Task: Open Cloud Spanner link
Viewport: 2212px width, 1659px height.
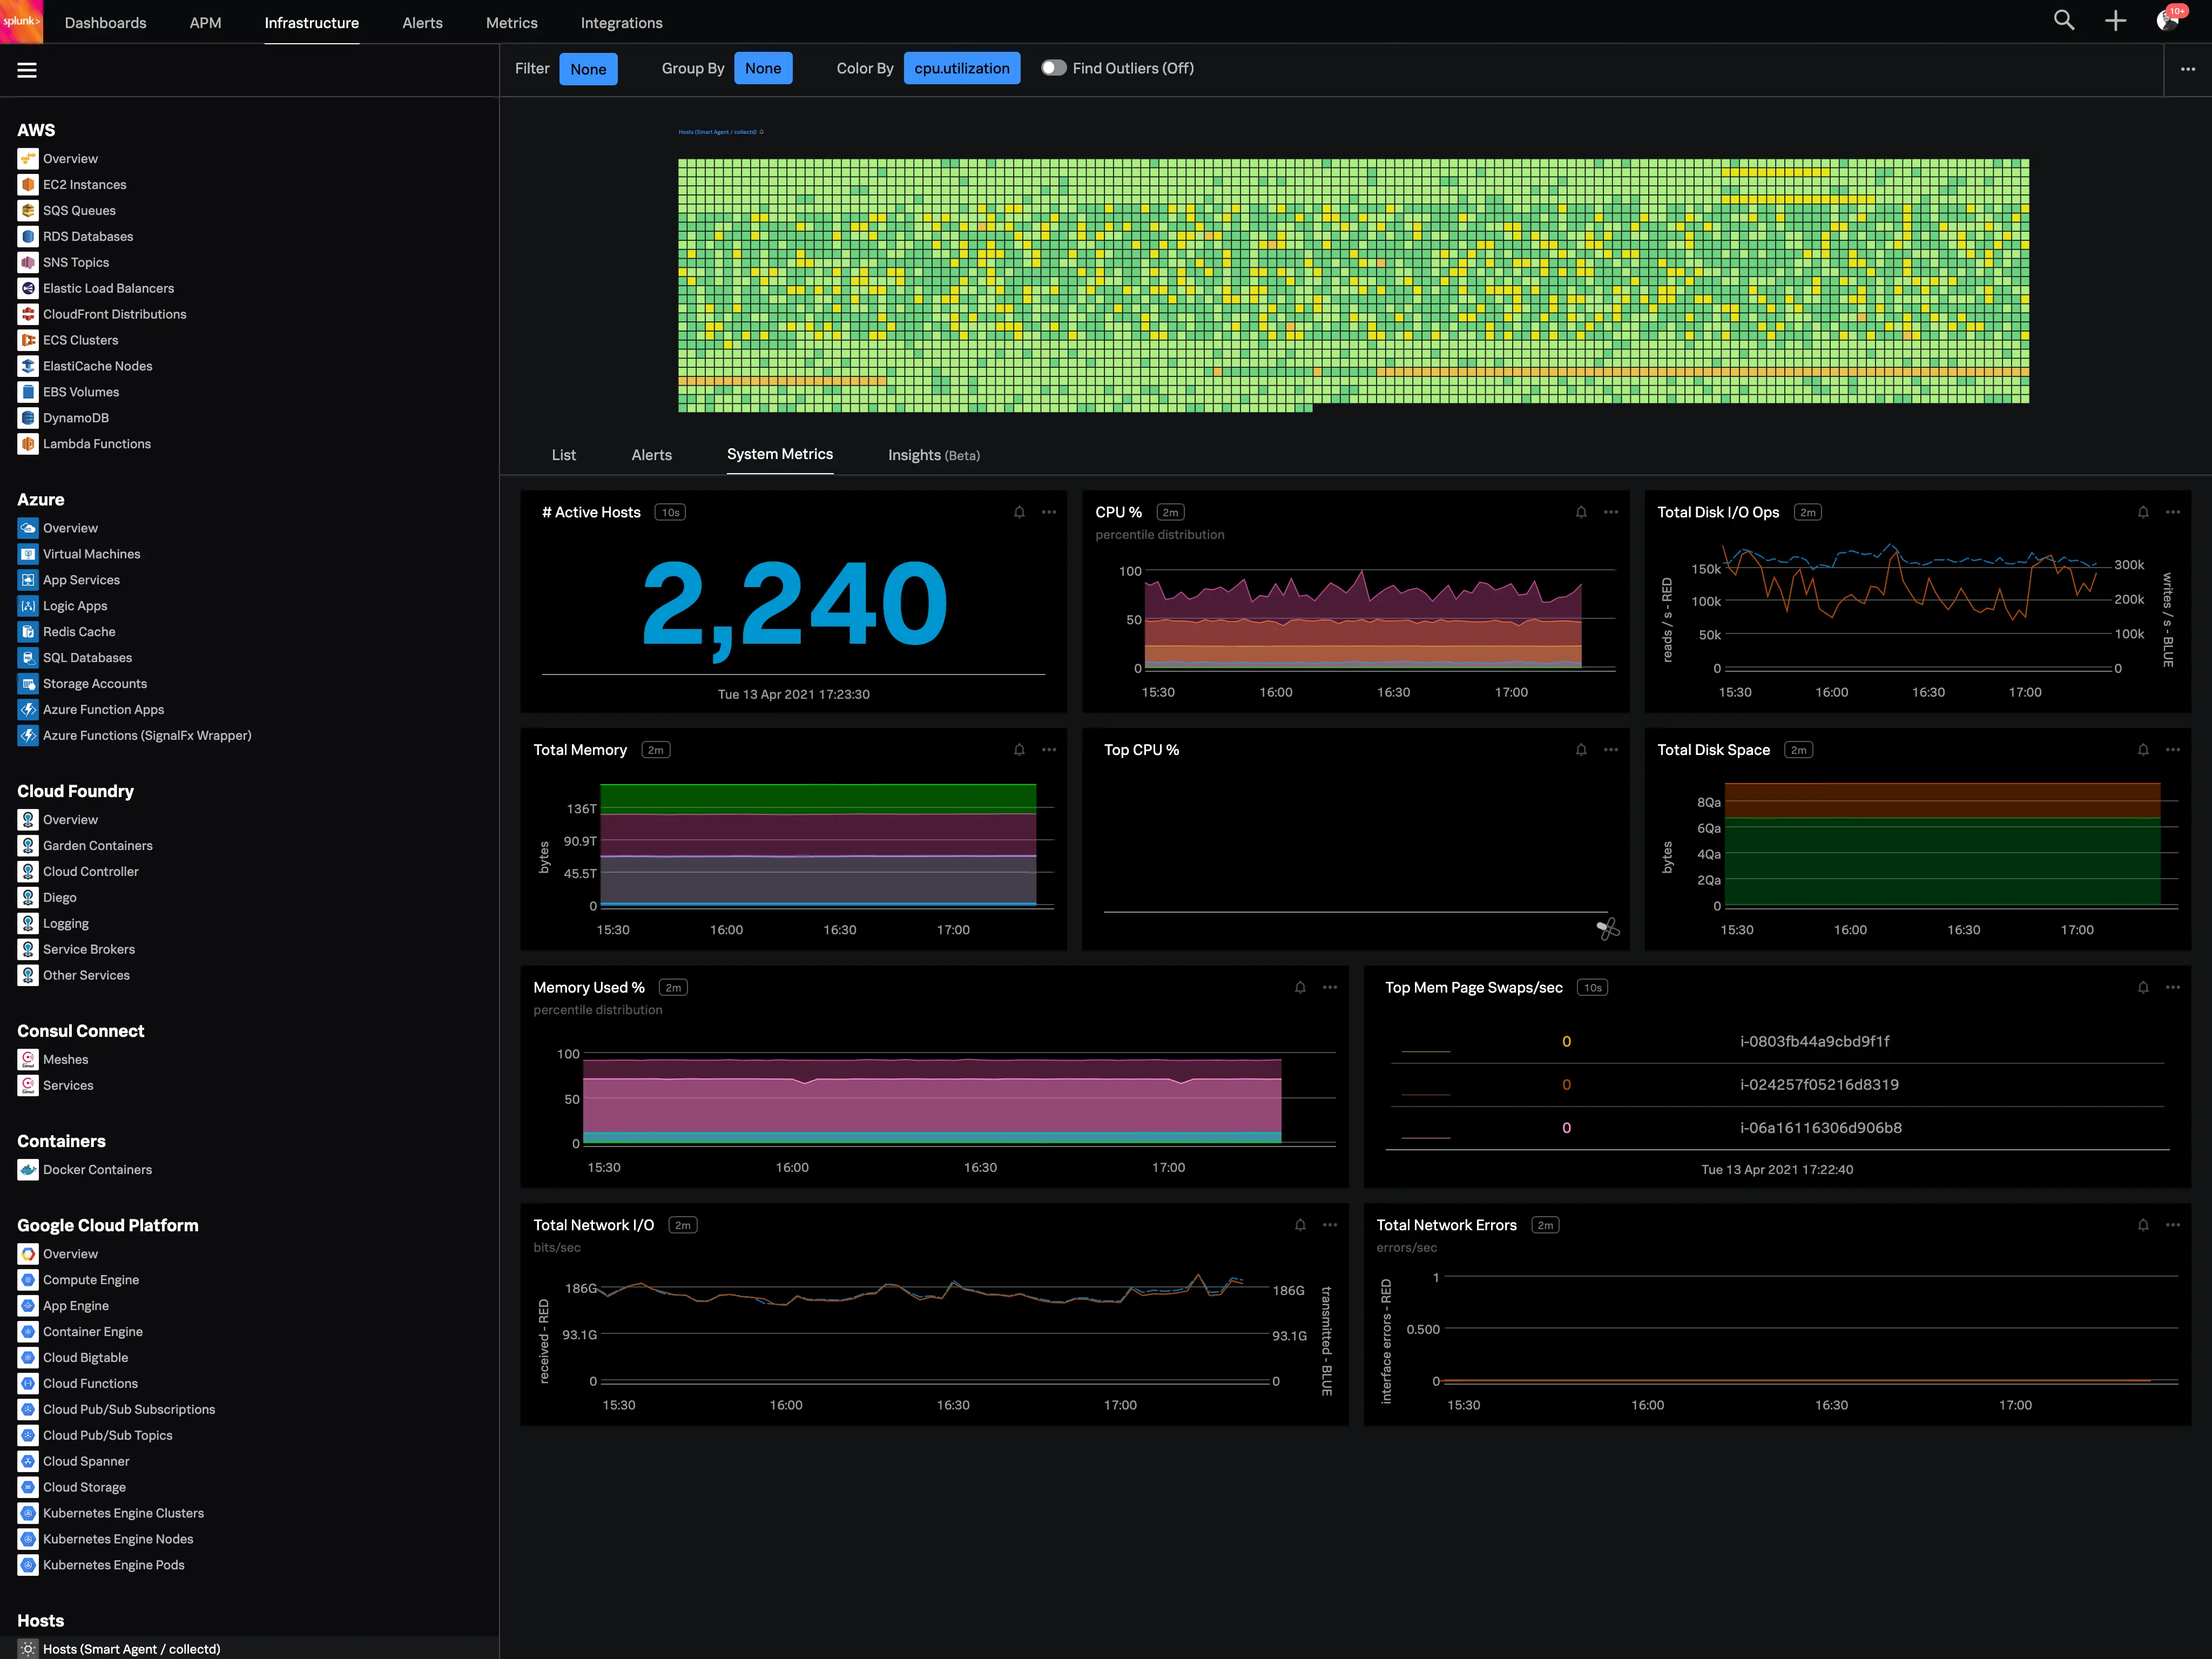Action: coord(86,1461)
